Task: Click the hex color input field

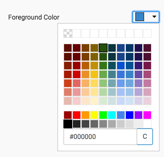Action: coord(100,137)
